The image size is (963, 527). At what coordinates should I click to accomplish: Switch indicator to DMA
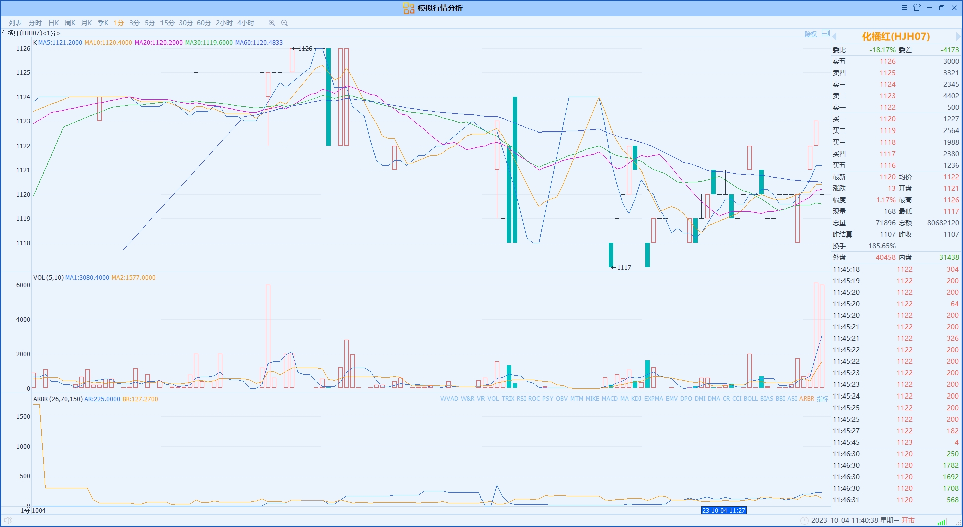(714, 399)
